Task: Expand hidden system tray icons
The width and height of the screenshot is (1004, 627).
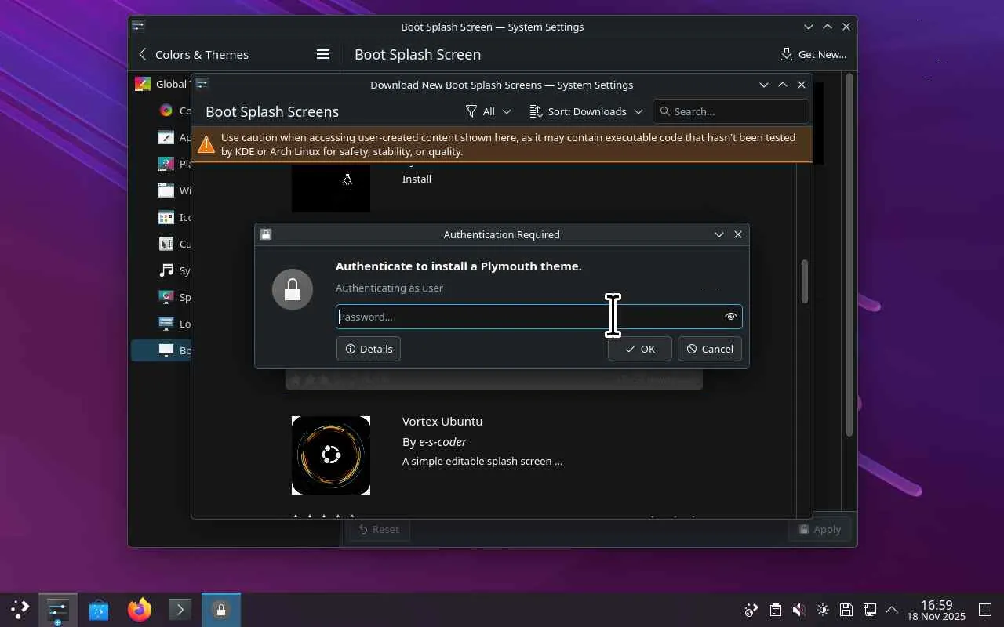Action: point(892,610)
